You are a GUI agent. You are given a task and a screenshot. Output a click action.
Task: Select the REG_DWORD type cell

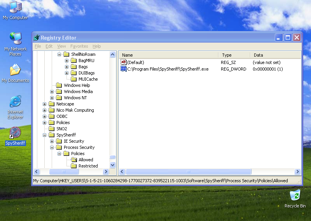(x=234, y=69)
